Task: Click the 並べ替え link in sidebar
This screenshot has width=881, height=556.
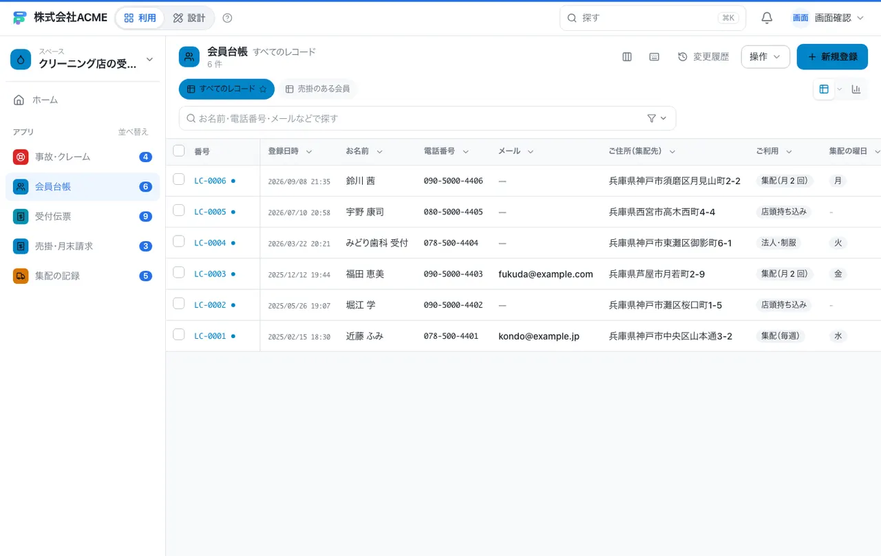Action: pos(133,132)
